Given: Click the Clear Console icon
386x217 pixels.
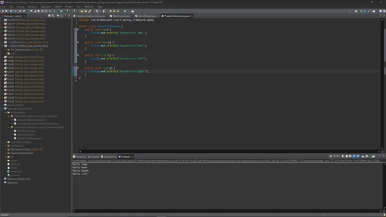Looking at the screenshot, I should [x=343, y=156].
